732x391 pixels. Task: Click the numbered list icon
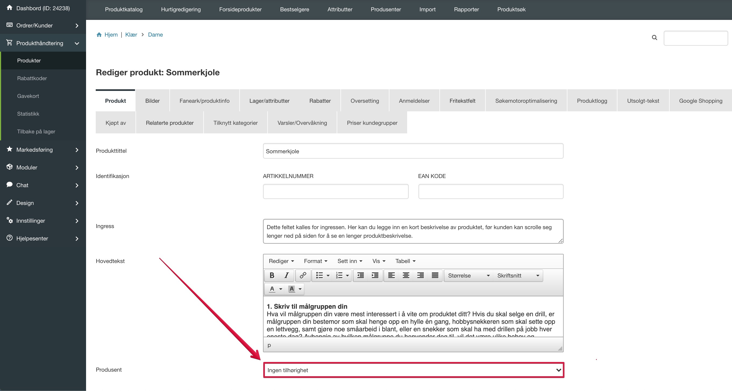click(339, 275)
